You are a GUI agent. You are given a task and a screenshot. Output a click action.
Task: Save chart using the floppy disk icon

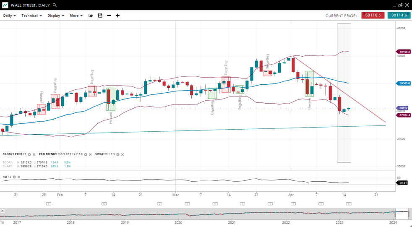coord(100,16)
